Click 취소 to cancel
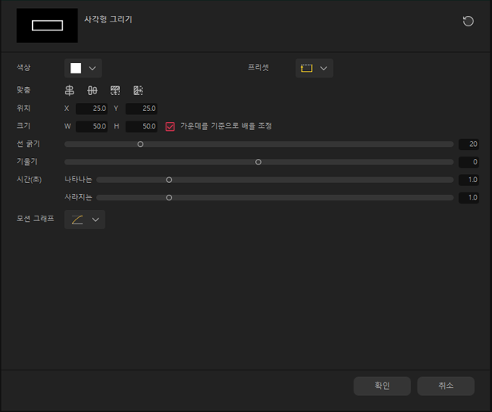The width and height of the screenshot is (492, 412). pyautogui.click(x=446, y=386)
